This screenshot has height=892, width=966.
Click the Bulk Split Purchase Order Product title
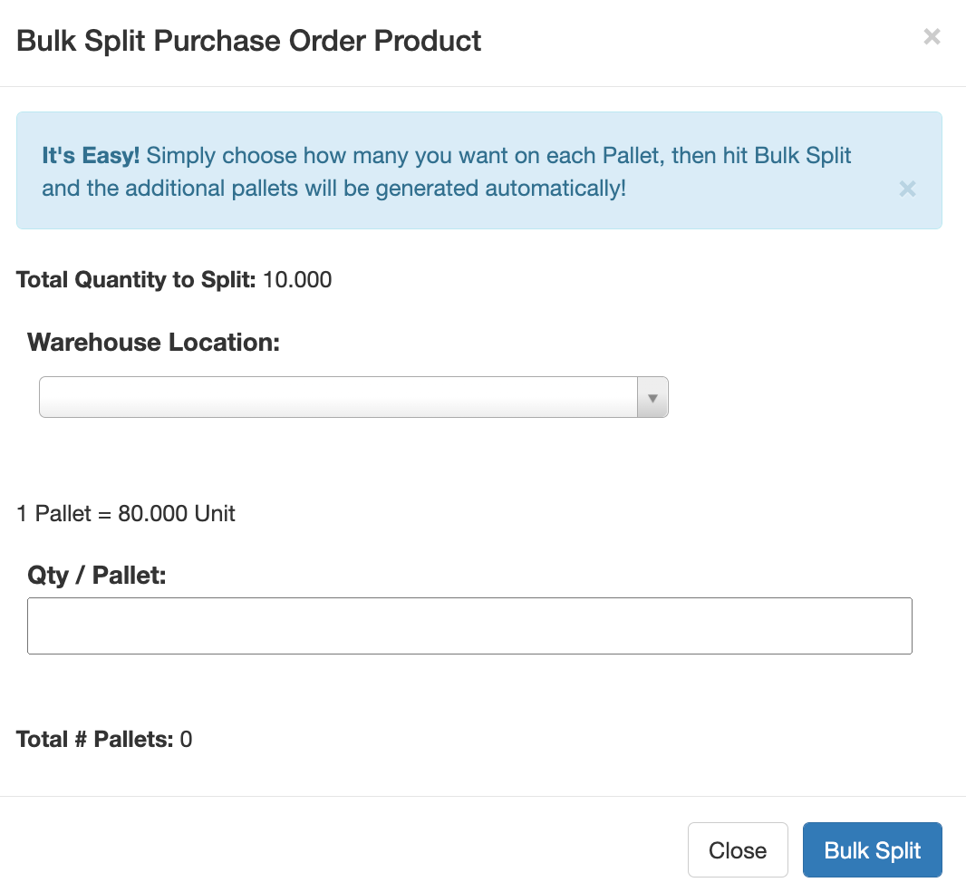(248, 40)
